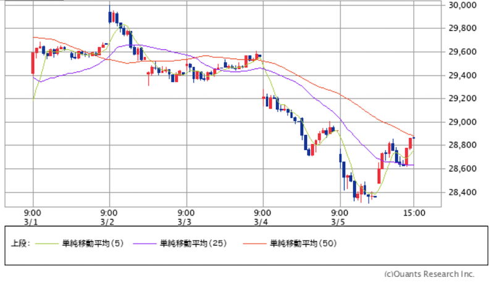Click the 28,800 price axis label

pyautogui.click(x=463, y=146)
